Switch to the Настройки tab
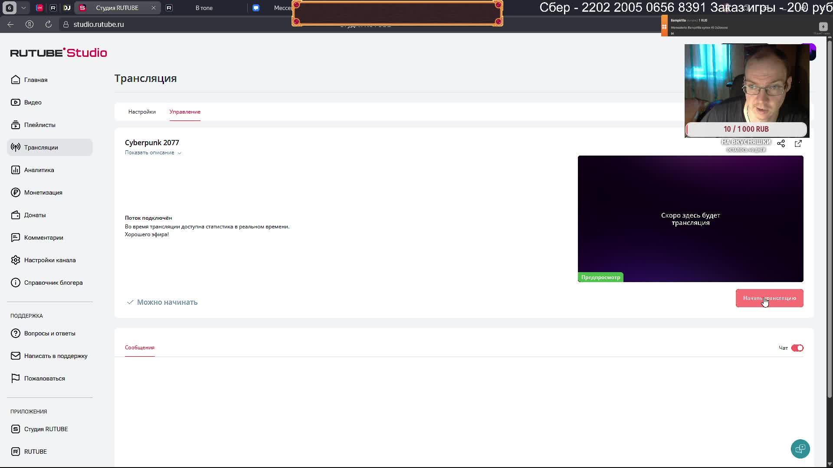Image resolution: width=833 pixels, height=468 pixels. pos(142,112)
